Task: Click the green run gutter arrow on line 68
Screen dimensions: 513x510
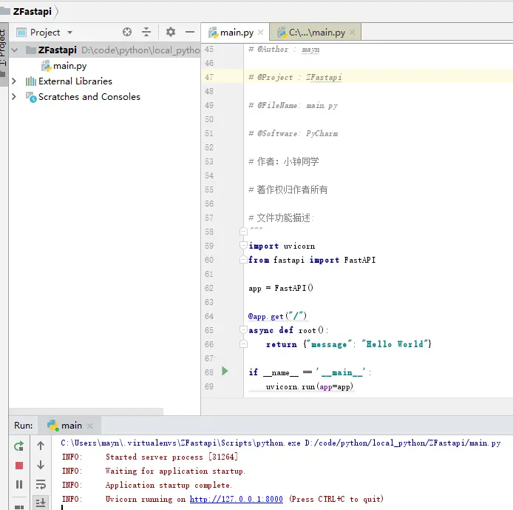Action: 225,371
